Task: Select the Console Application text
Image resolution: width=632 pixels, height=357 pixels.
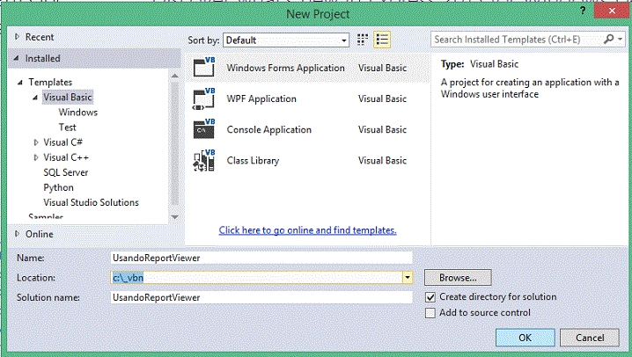Action: pos(269,129)
